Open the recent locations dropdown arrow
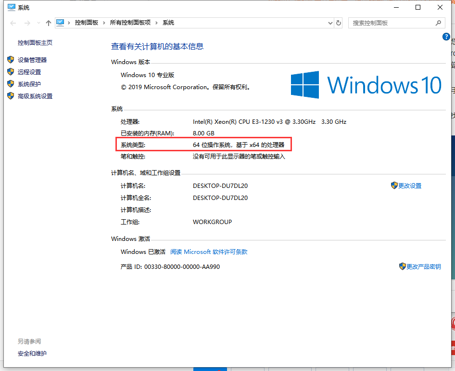 coord(38,23)
